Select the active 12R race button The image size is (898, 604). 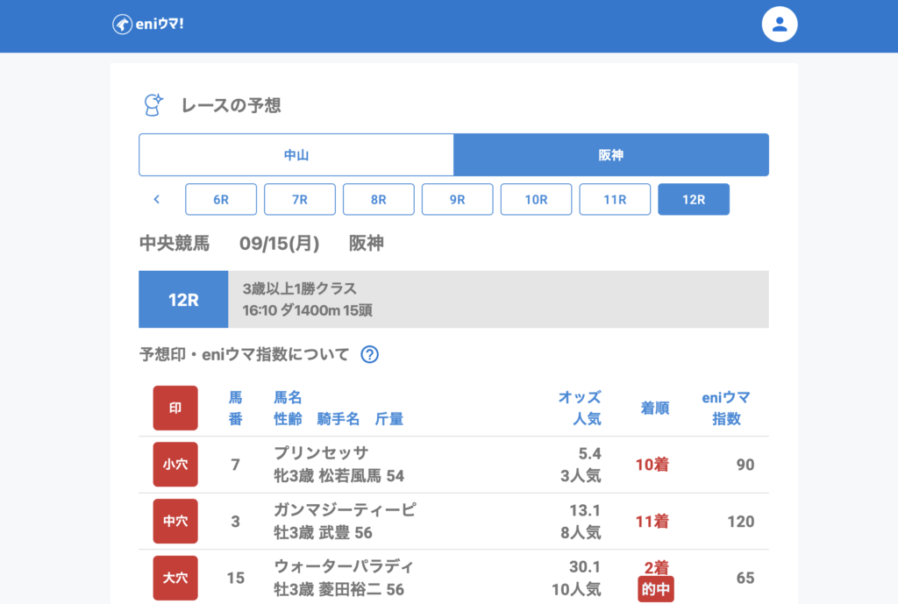click(x=694, y=199)
